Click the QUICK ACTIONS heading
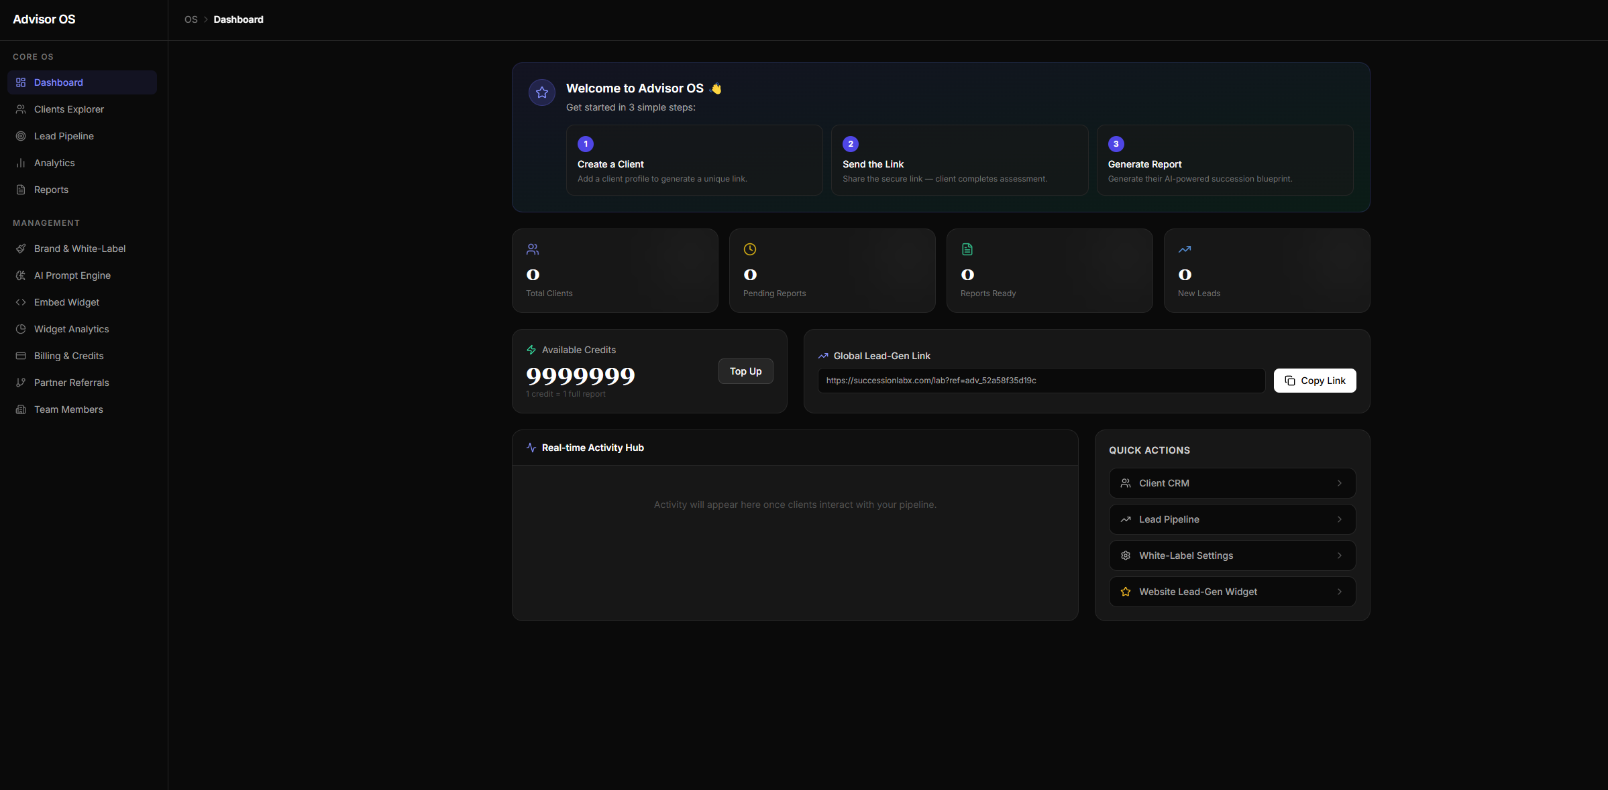 coord(1149,450)
